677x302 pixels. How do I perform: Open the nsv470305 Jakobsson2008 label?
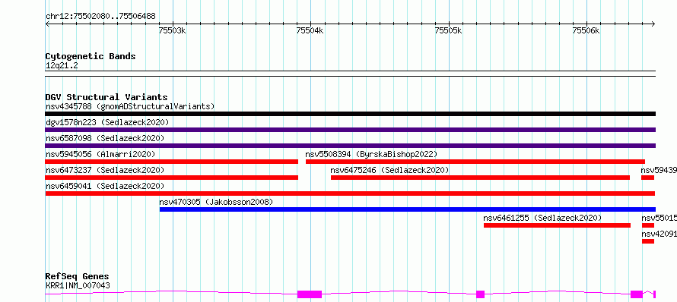point(216,202)
